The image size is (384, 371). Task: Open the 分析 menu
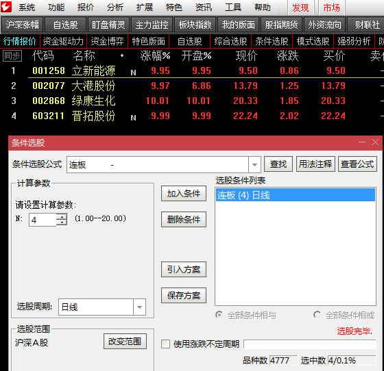[x=115, y=8]
